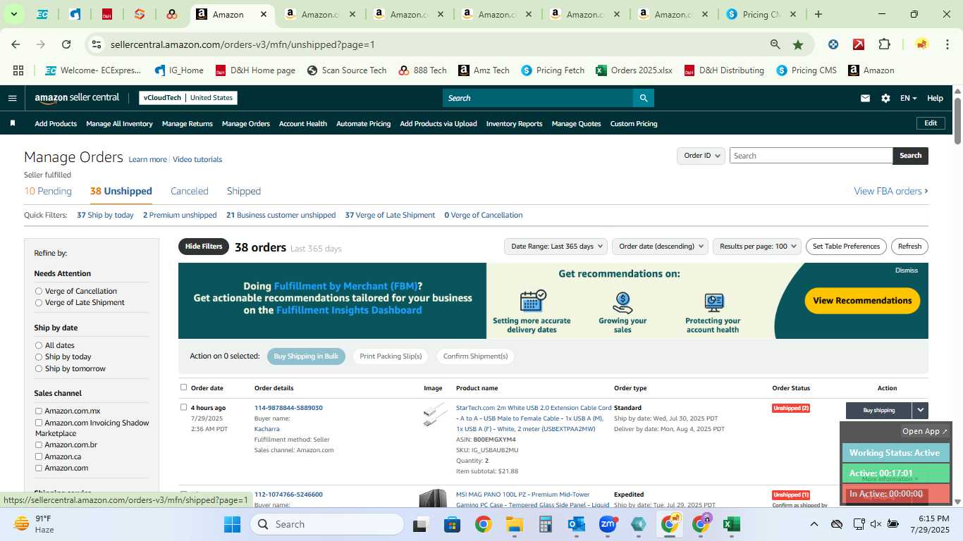
Task: Click the StarTech USB cable product thumbnail
Action: pyautogui.click(x=434, y=414)
